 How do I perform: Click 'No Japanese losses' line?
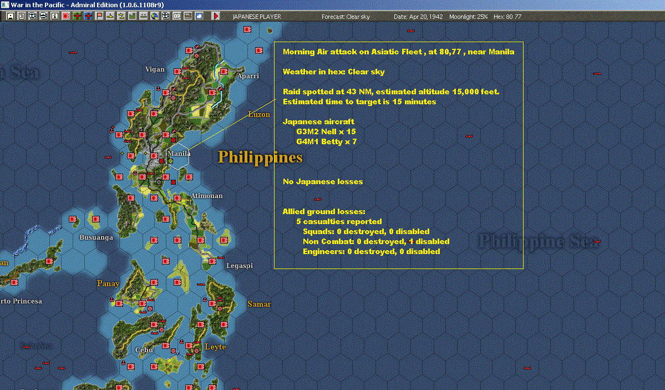pos(323,181)
